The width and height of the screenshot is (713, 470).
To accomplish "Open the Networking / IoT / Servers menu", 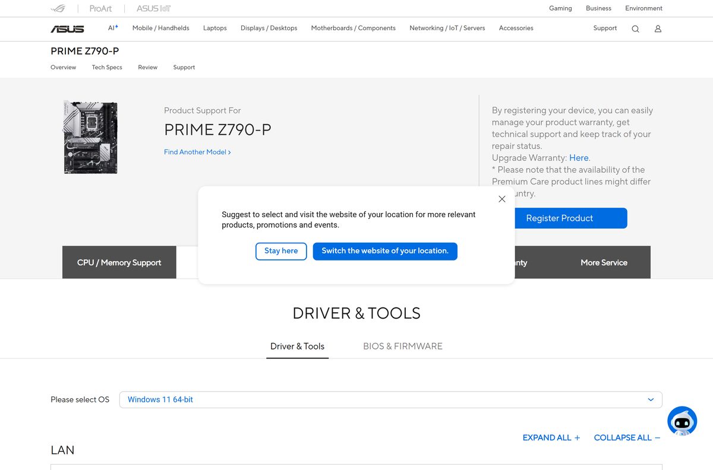I will point(447,28).
